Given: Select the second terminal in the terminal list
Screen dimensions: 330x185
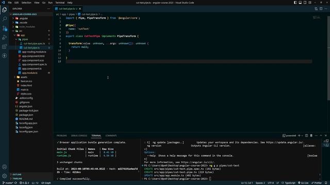Looking at the screenshot, I should 326,145.
